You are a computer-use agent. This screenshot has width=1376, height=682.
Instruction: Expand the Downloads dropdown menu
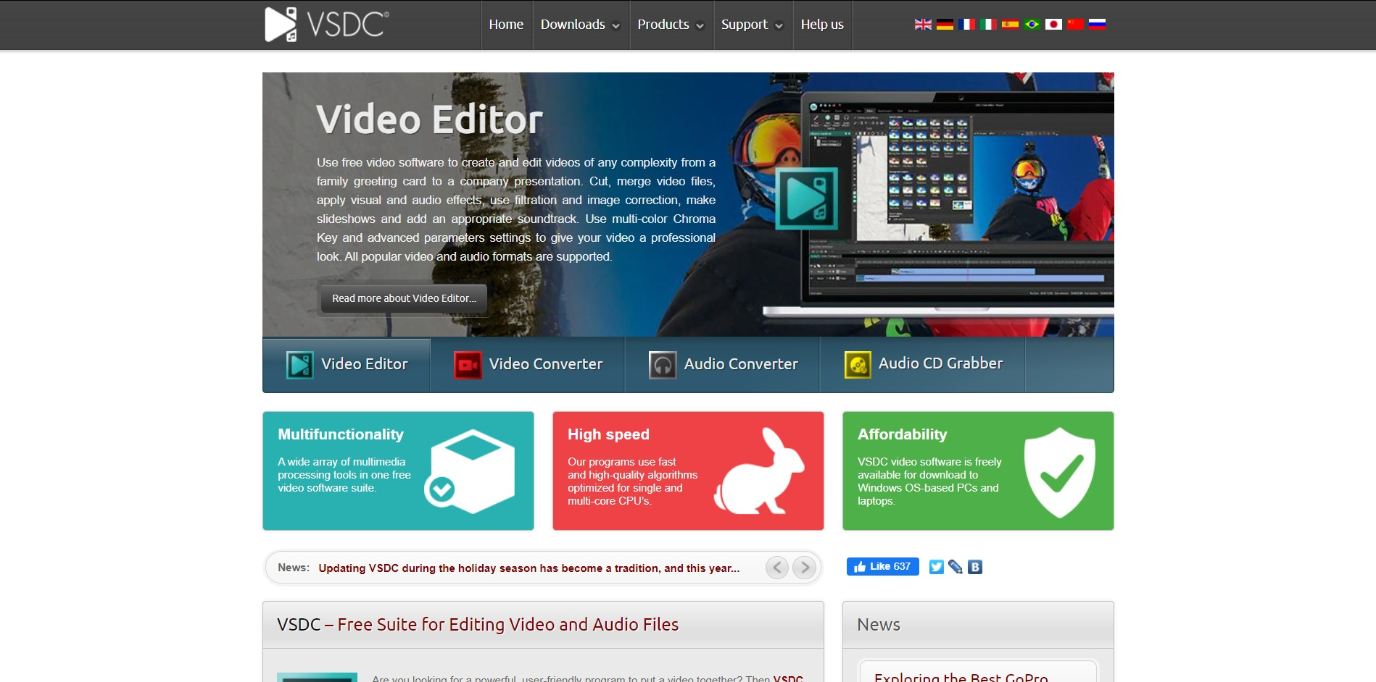[580, 25]
